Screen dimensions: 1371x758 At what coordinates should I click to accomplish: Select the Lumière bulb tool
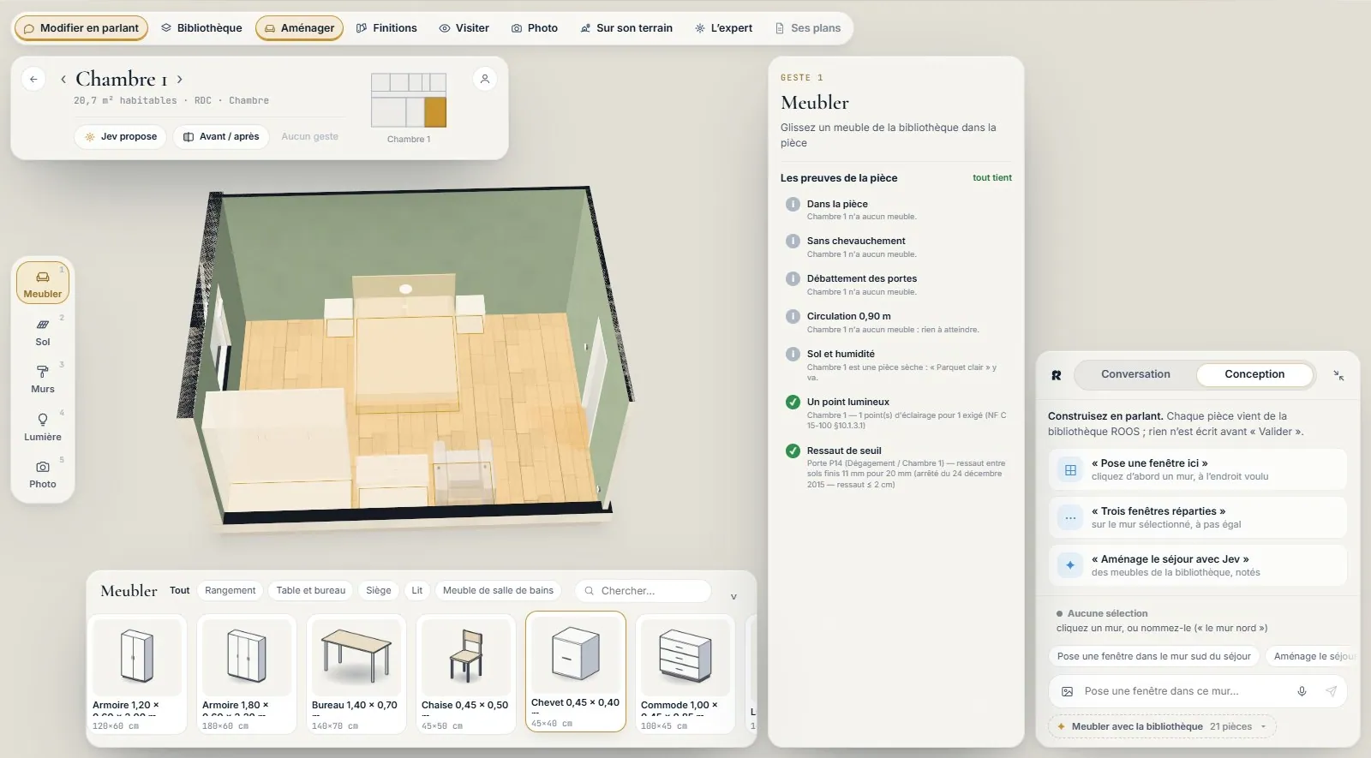click(x=43, y=427)
